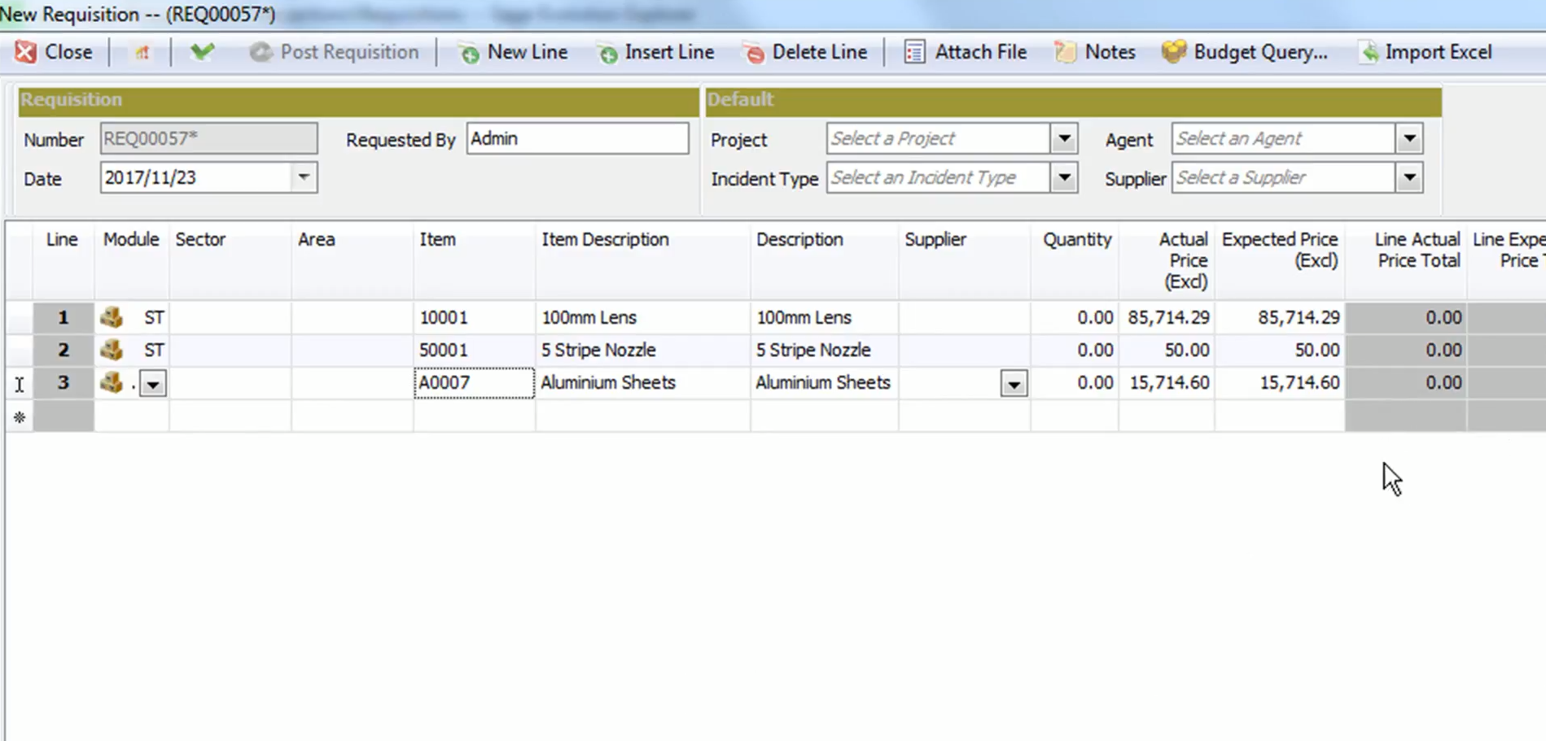Open the Date picker dropdown
1546x741 pixels.
point(302,177)
